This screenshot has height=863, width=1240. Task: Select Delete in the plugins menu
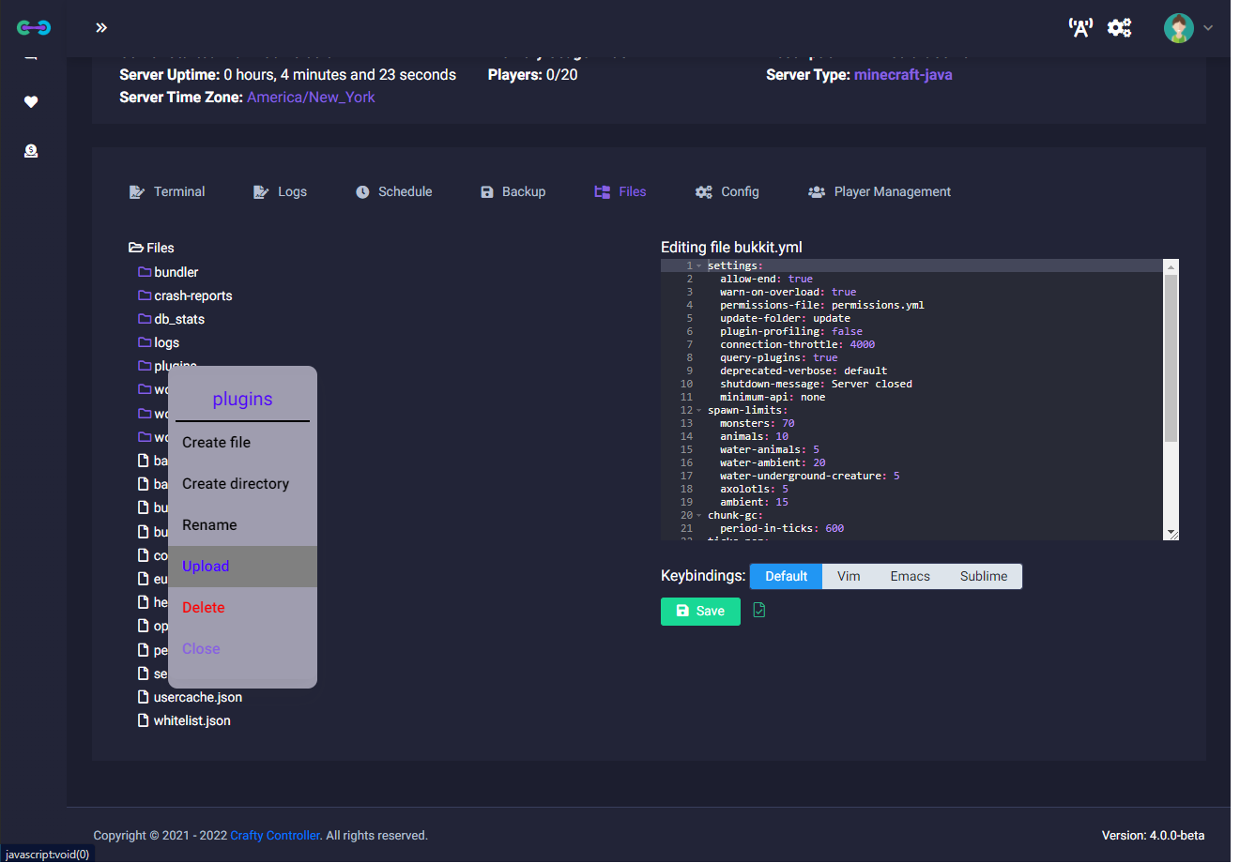pyautogui.click(x=204, y=608)
